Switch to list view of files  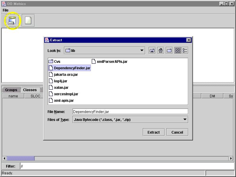tap(178, 50)
